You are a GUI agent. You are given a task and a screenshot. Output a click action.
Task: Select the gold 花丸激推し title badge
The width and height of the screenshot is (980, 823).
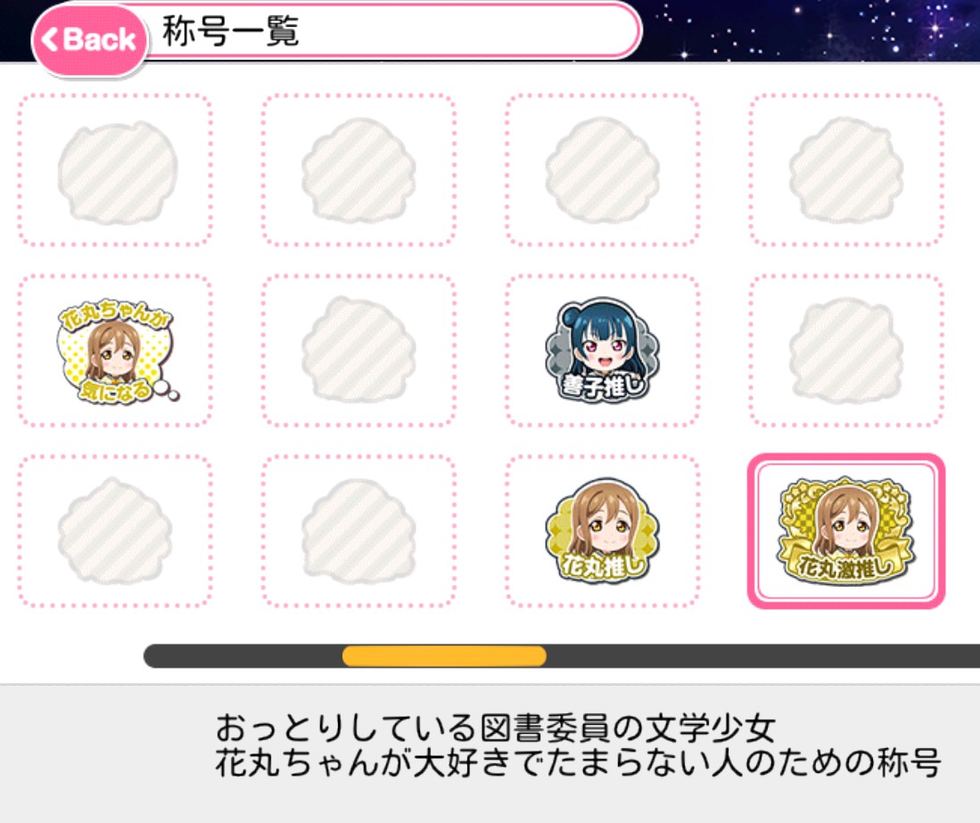pos(845,531)
